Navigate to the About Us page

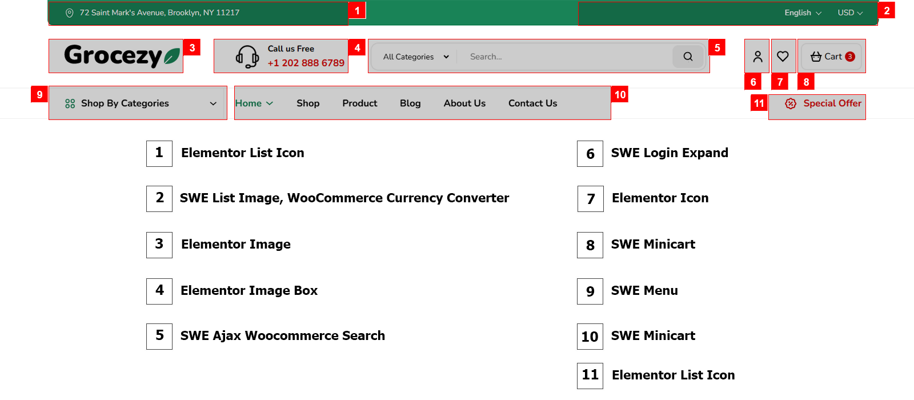click(x=464, y=103)
